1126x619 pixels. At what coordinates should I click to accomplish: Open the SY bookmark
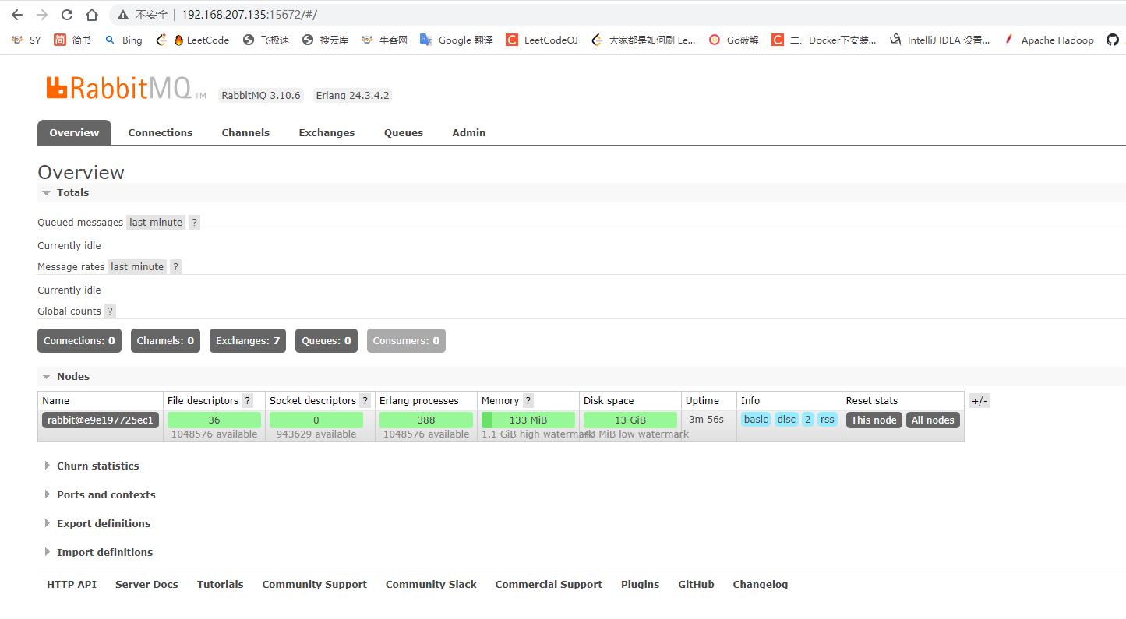[26, 40]
